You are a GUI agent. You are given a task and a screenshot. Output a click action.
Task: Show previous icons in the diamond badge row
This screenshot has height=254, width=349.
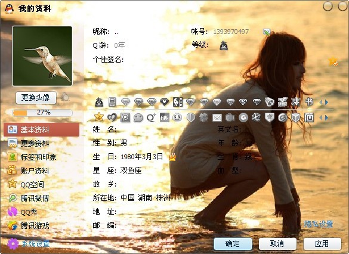(321, 103)
